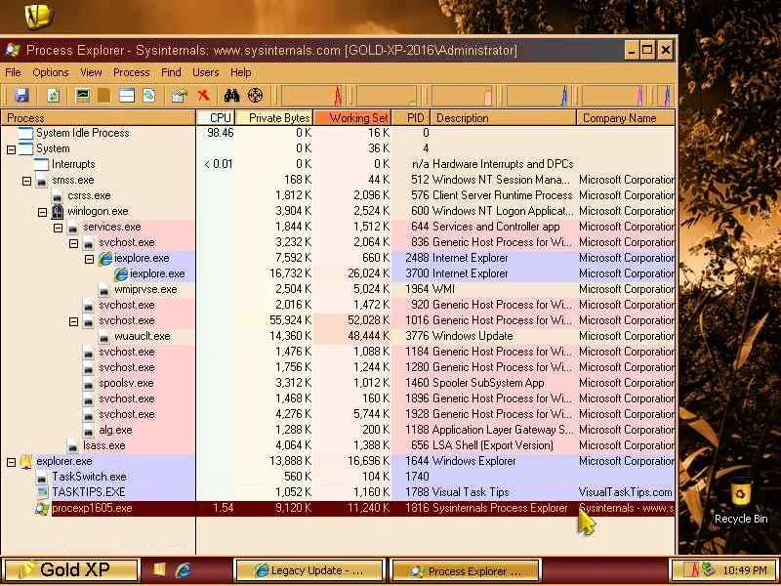Click the System Idle Process icon
Viewport: 781px width, 586px height.
point(25,133)
